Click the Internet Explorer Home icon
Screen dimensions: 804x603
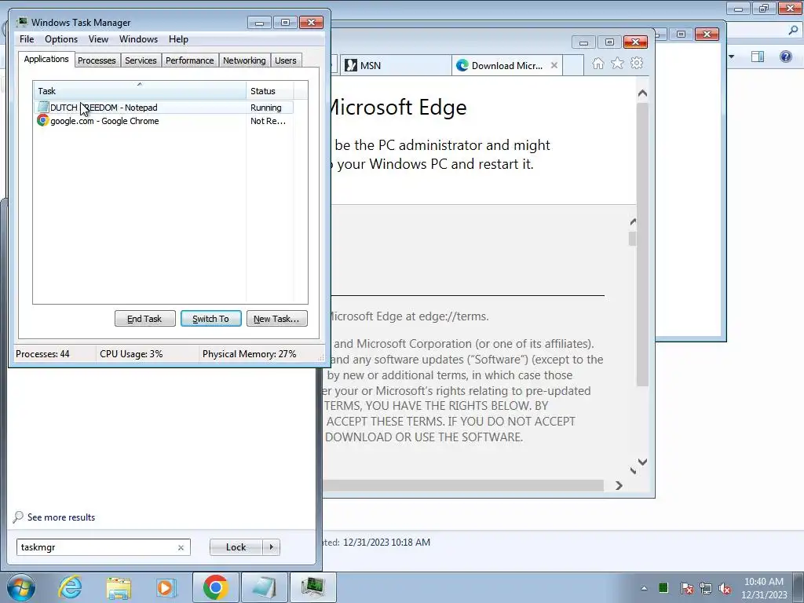click(x=598, y=64)
